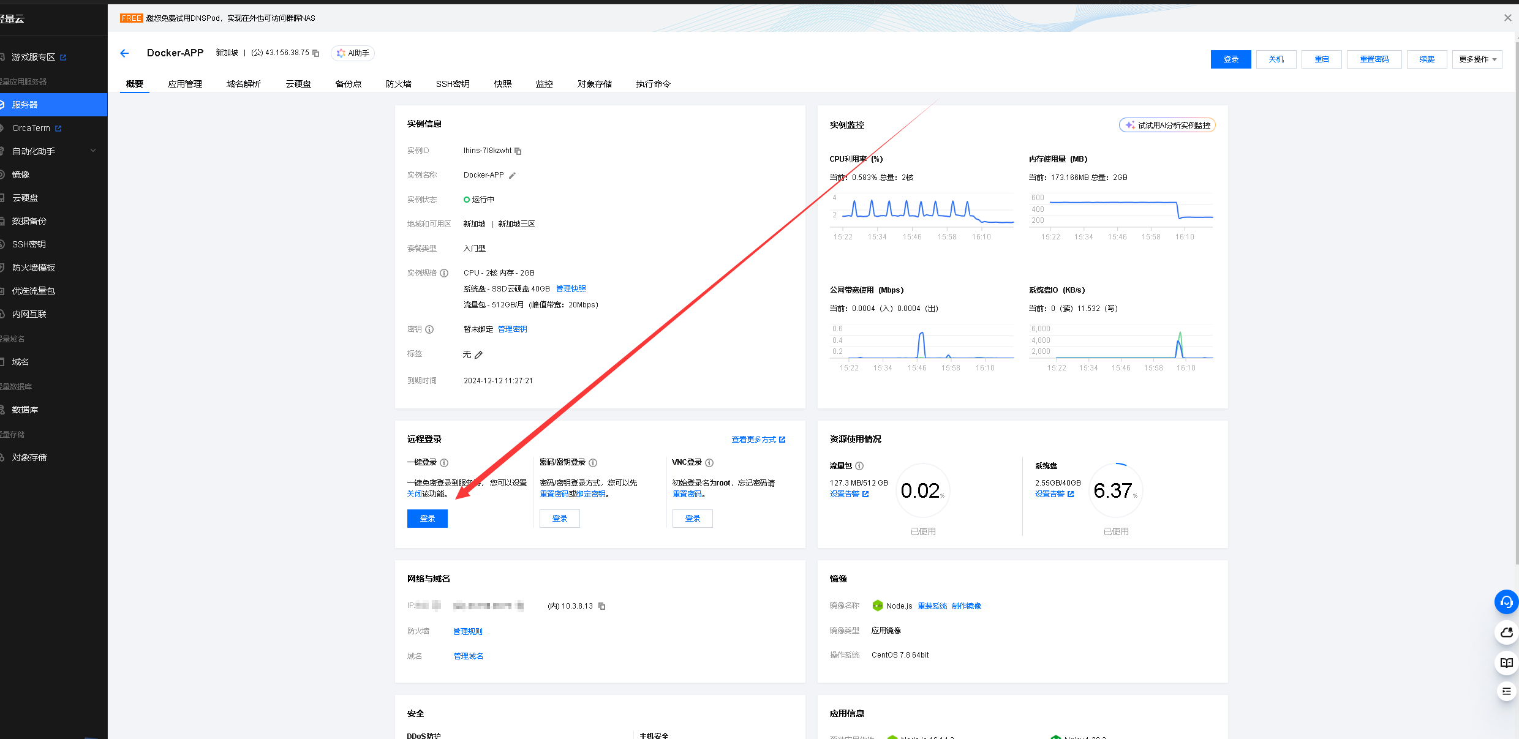Open the AI助手 assistant button
This screenshot has height=739, width=1519.
[x=353, y=53]
